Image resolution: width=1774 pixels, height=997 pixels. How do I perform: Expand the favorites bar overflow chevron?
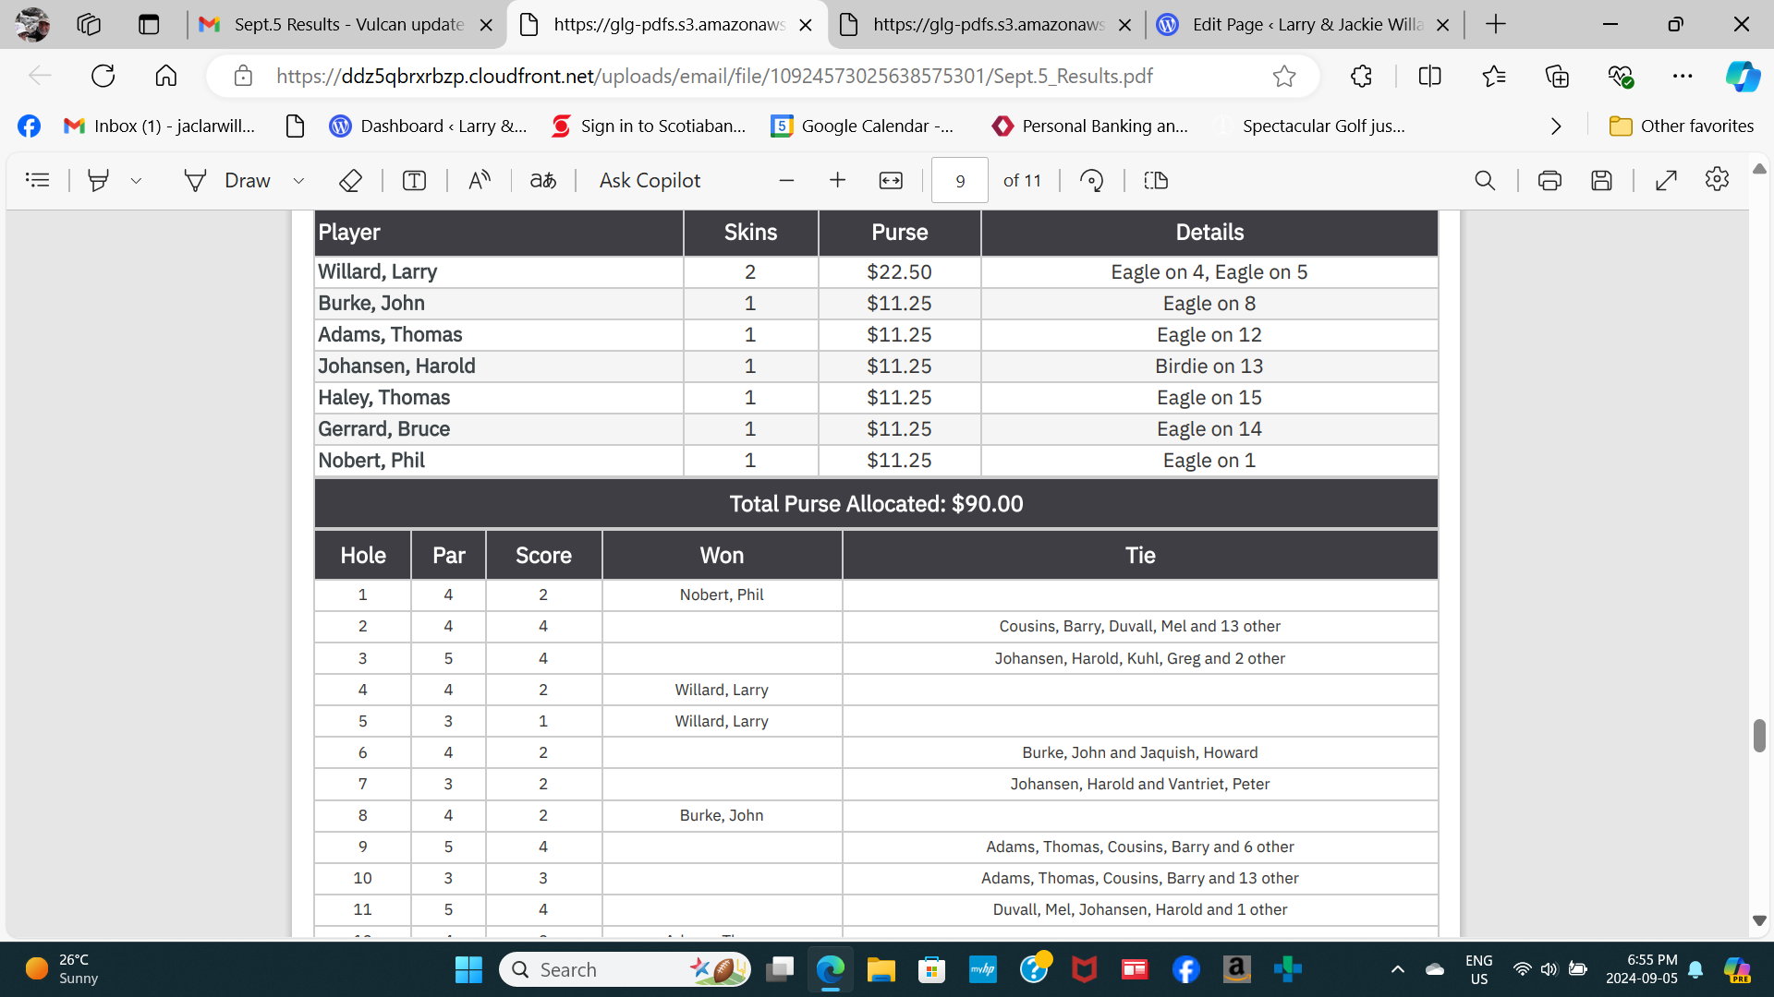point(1556,126)
